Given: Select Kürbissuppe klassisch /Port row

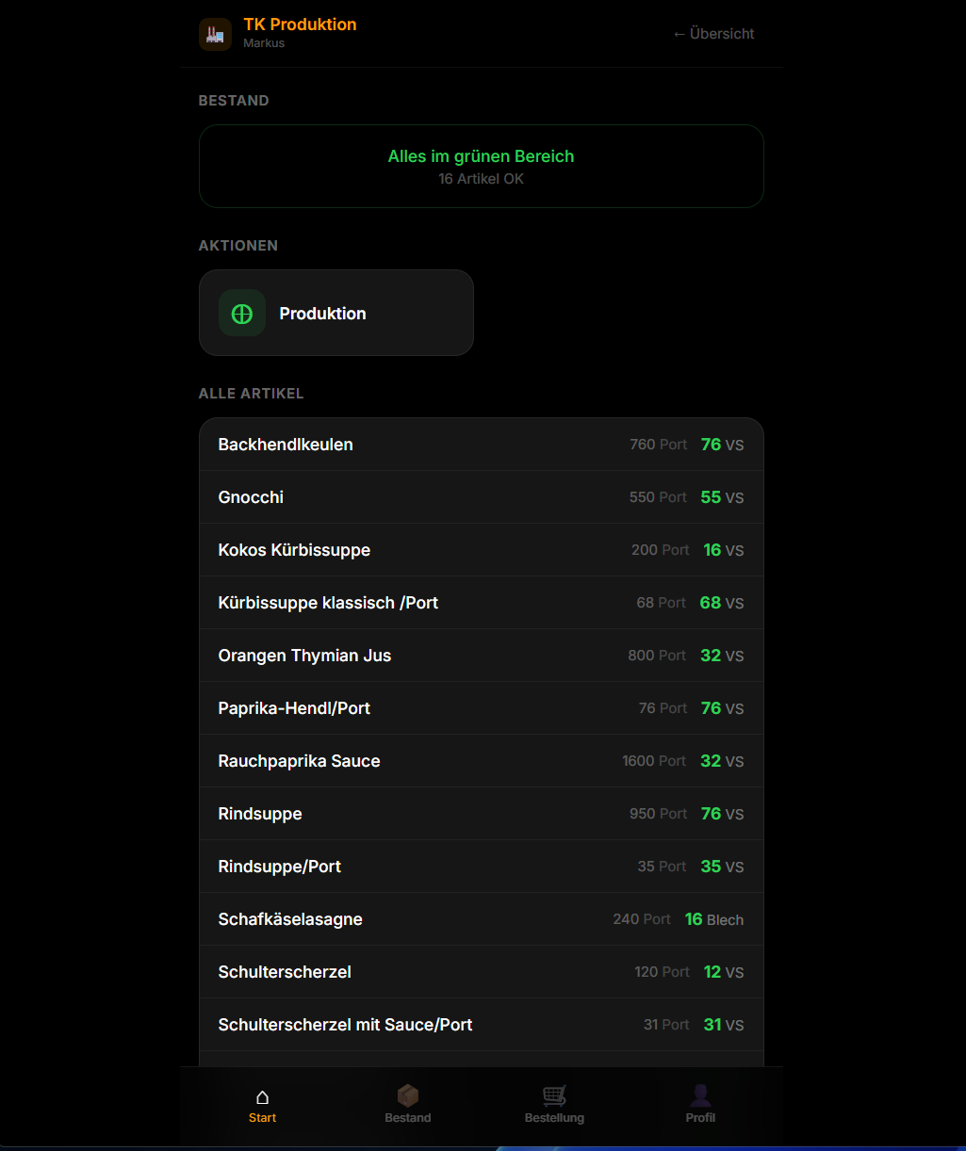Looking at the screenshot, I should (481, 603).
